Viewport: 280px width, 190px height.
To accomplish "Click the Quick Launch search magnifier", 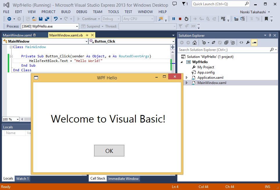I will [x=247, y=4].
